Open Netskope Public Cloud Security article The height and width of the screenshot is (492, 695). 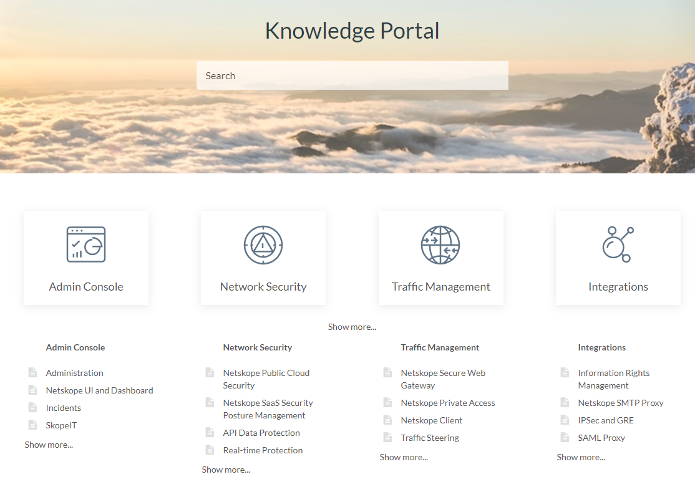click(x=266, y=379)
